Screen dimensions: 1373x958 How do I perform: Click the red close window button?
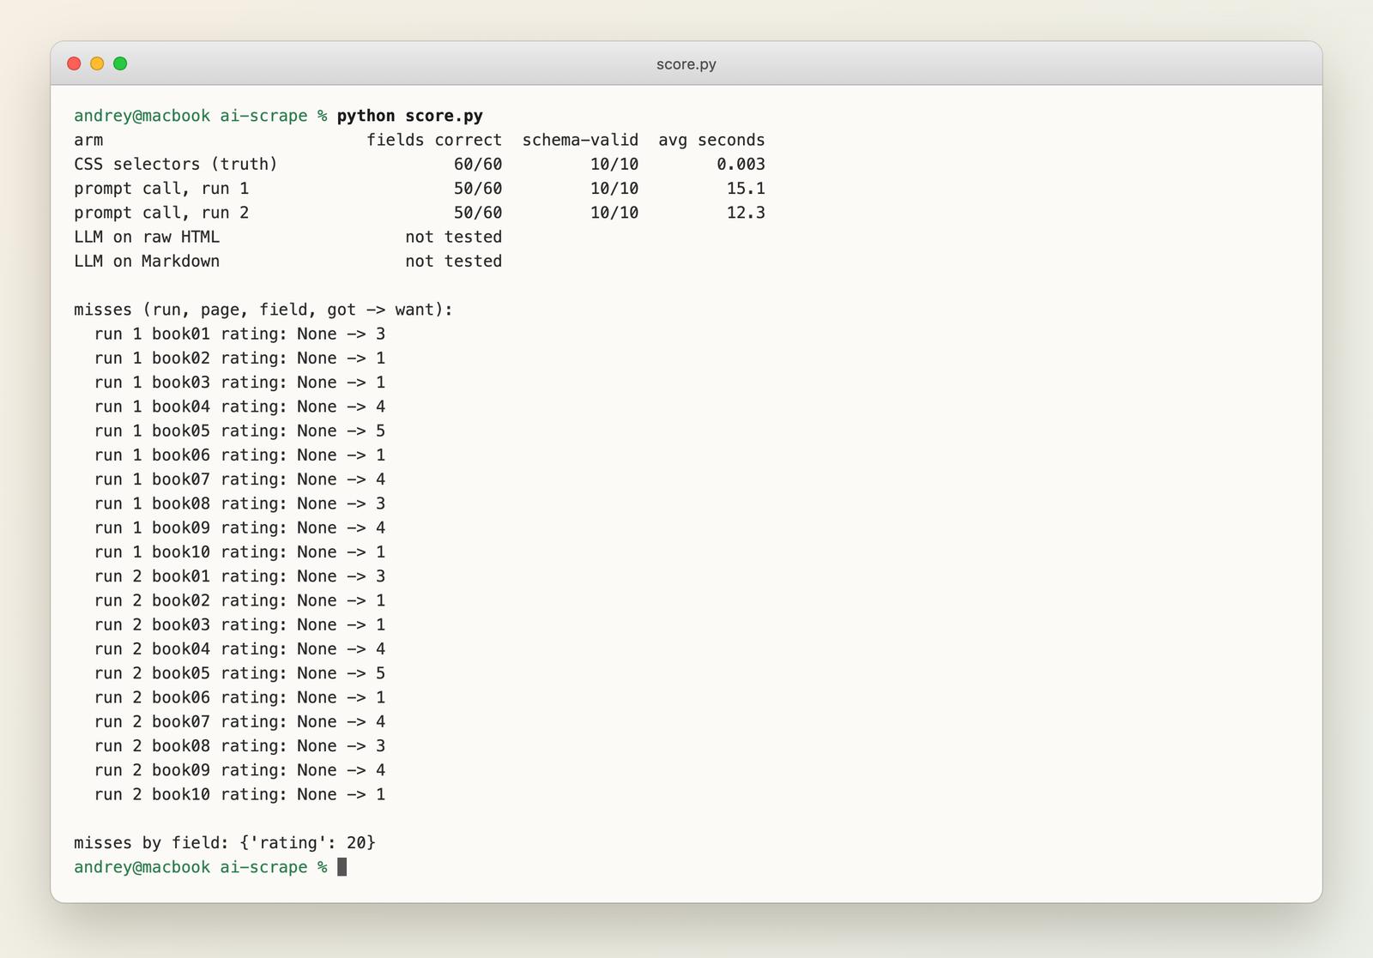click(74, 63)
